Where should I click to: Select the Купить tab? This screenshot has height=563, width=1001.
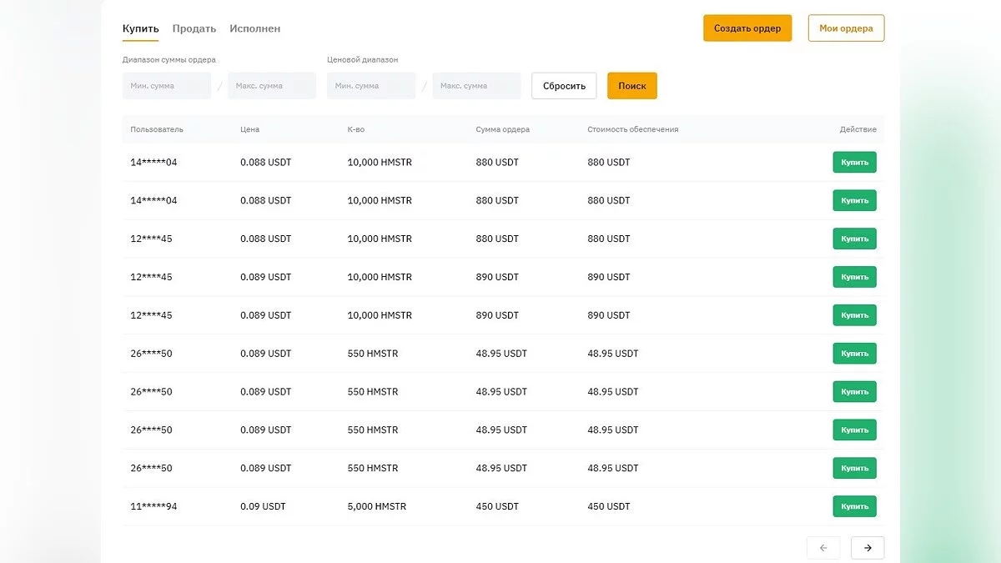[x=140, y=28]
